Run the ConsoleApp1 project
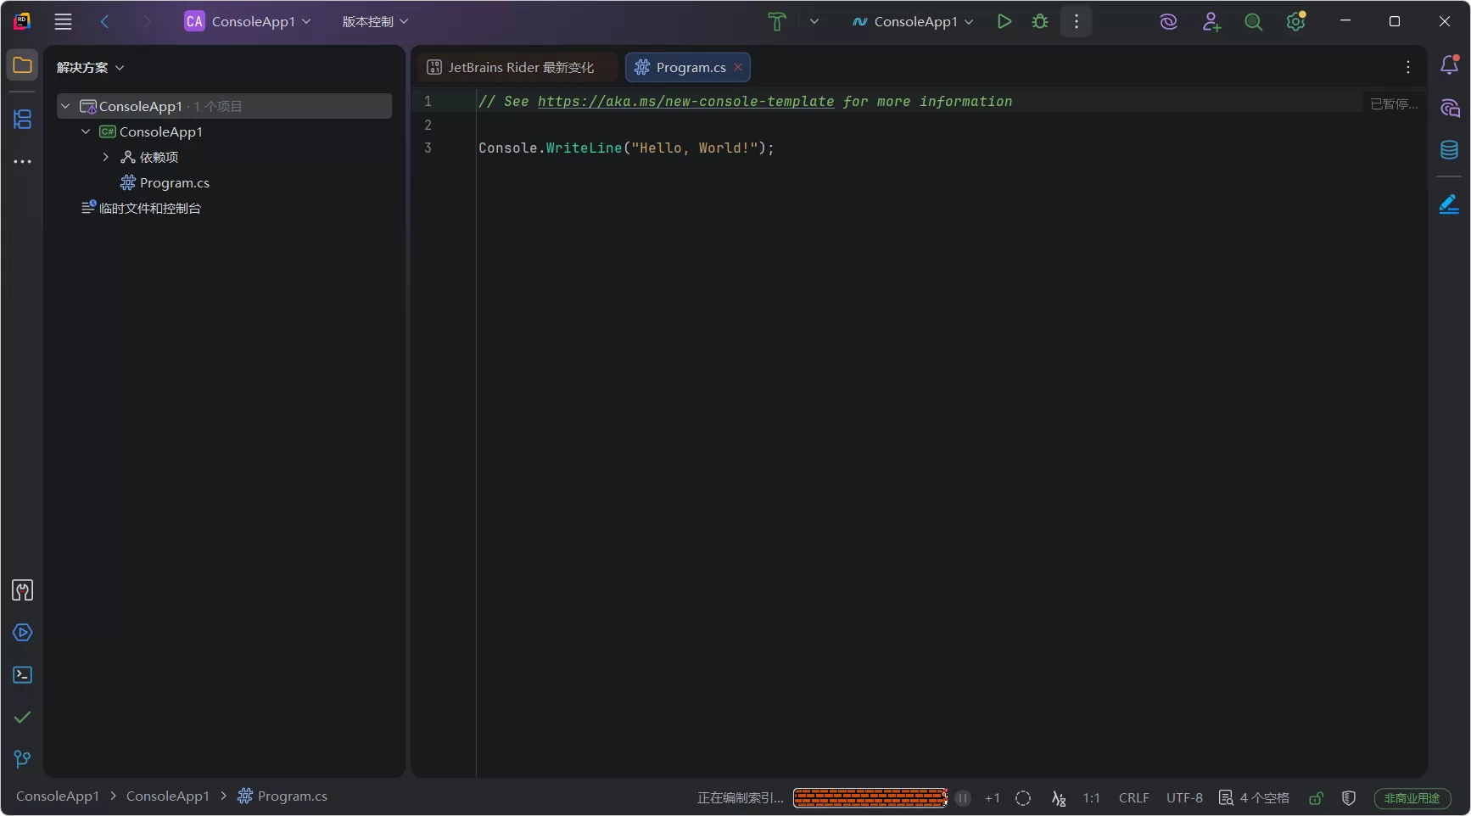Viewport: 1471px width, 816px height. (x=1004, y=21)
